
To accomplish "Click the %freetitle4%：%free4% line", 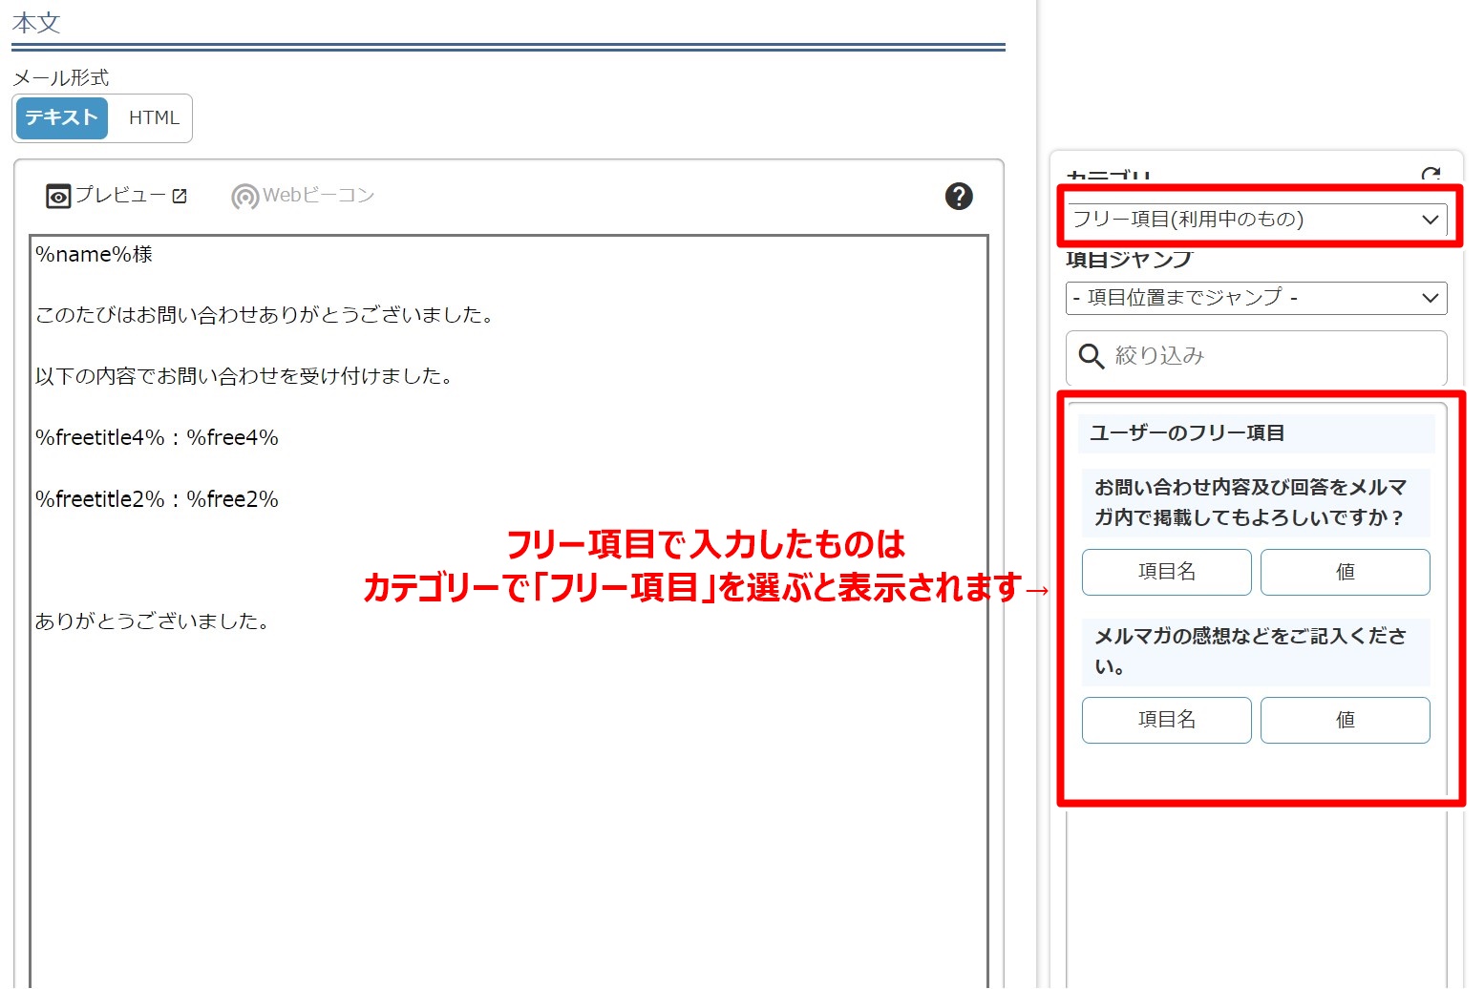I will (x=157, y=438).
